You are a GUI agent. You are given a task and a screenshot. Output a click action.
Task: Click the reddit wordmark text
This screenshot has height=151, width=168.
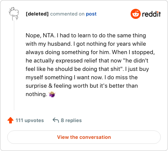pyautogui.click(x=151, y=14)
